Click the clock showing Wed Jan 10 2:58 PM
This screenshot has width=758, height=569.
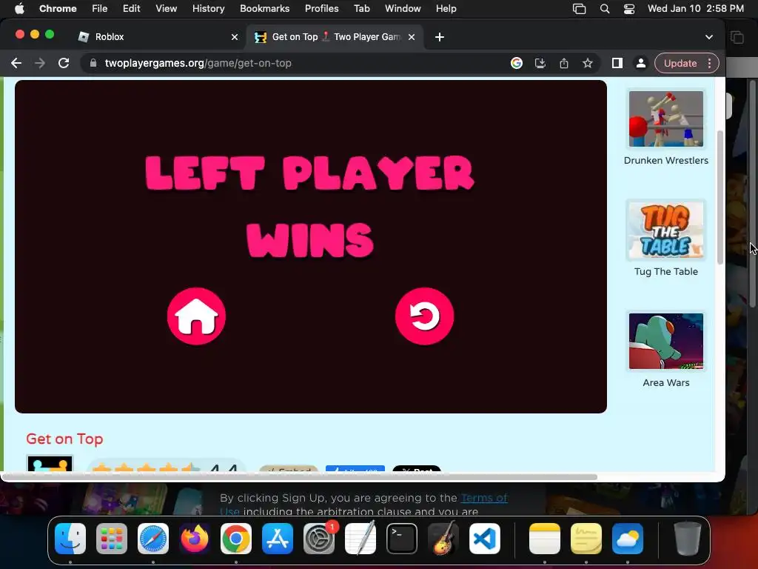click(696, 9)
